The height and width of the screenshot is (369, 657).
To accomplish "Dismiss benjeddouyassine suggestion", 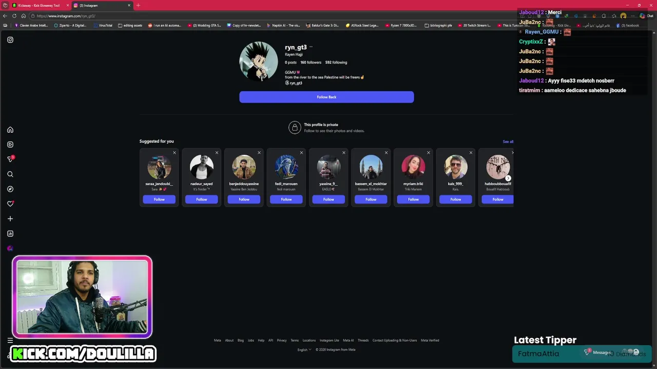I will [259, 153].
